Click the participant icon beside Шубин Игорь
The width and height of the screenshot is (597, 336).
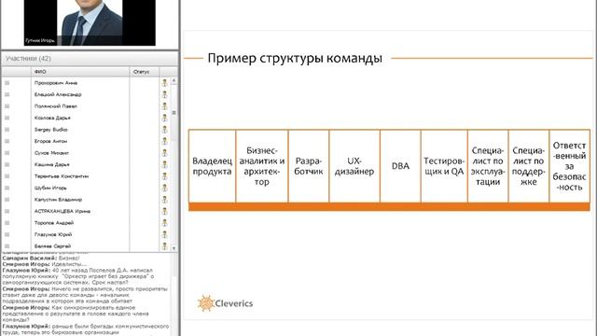tap(164, 188)
